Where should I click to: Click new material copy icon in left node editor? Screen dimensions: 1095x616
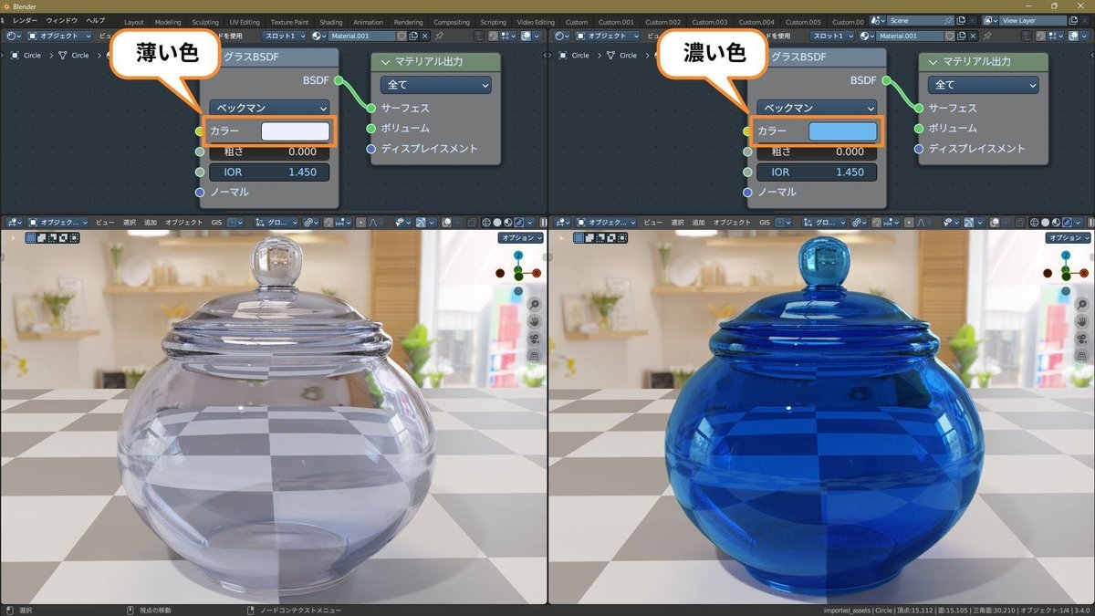[x=413, y=36]
